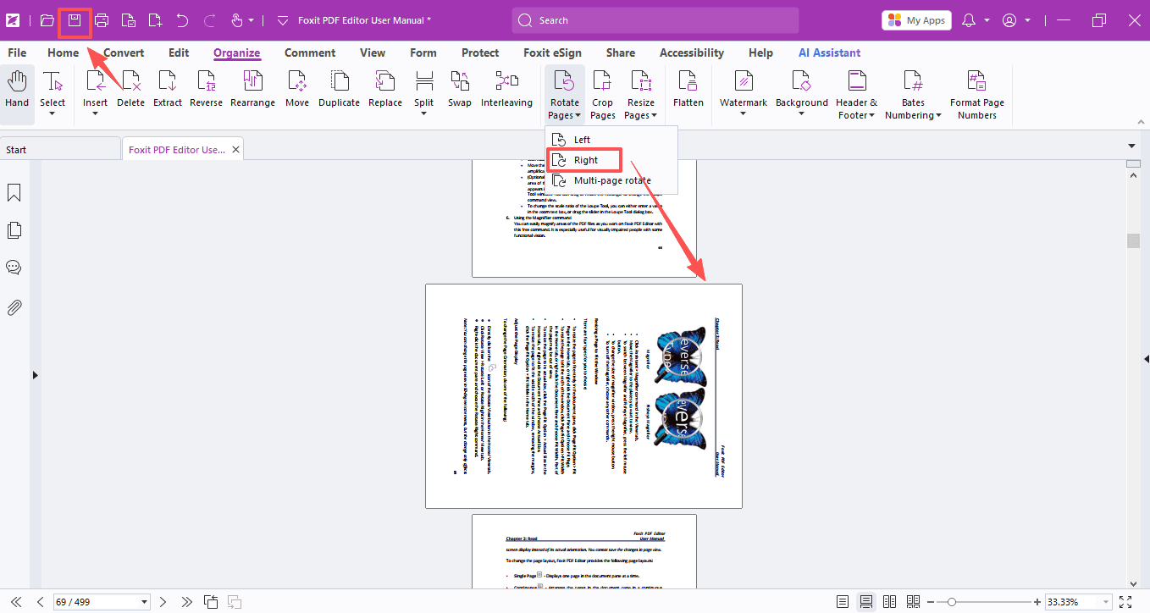1150x613 pixels.
Task: Expand the Insert pages dropdown
Action: (95, 114)
